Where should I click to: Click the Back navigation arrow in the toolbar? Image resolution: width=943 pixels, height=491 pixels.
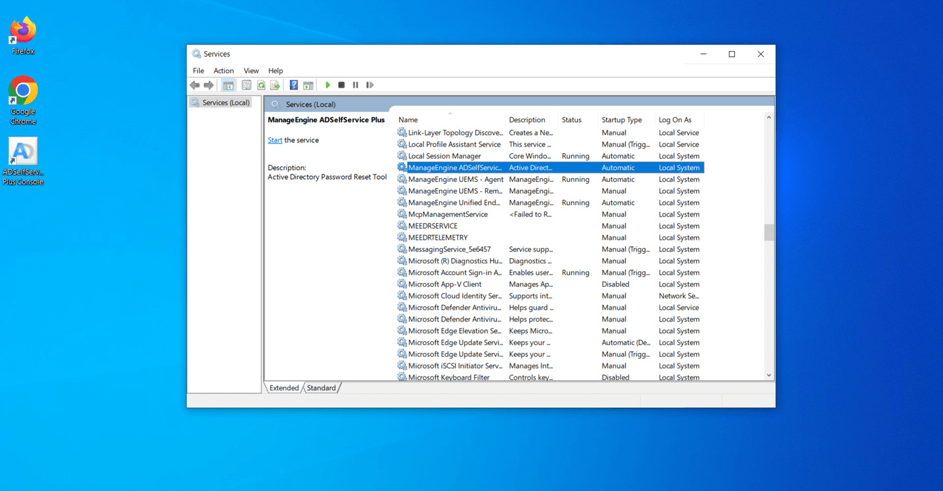194,84
